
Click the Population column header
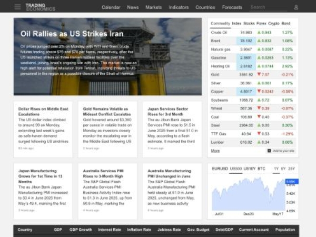[285, 230]
